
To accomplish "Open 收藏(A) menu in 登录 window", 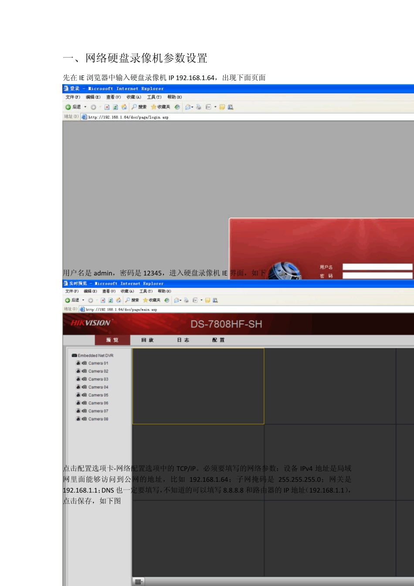I will pos(134,97).
